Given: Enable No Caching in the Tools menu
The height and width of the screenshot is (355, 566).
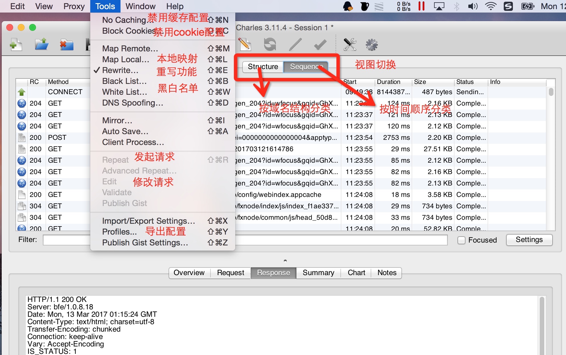Looking at the screenshot, I should coord(124,20).
